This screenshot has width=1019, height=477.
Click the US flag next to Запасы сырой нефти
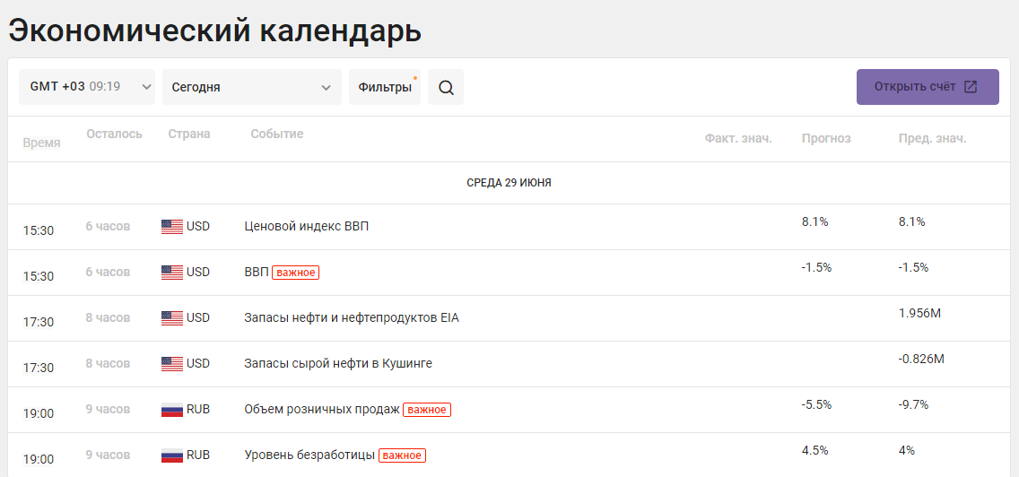click(172, 363)
